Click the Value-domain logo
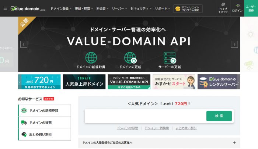 coord(28,8)
